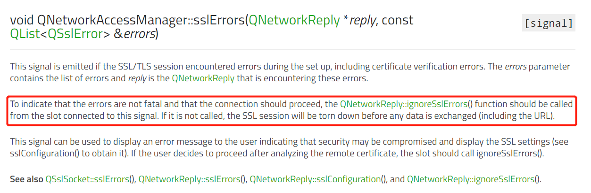Screen dimensions: 591x193
Task: Click the QNetworkAccessManager::sslErrors function name
Action: tap(141, 20)
